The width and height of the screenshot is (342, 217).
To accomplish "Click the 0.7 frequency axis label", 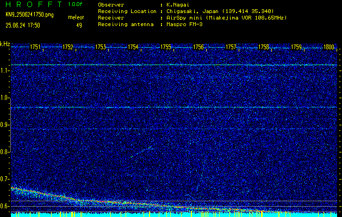I will point(4,179).
